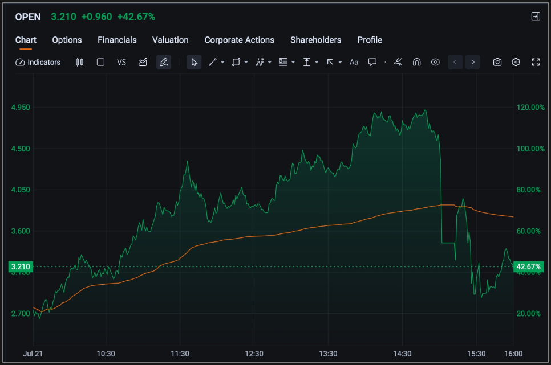Select the comment callout tool
551x365 pixels.
[x=372, y=62]
